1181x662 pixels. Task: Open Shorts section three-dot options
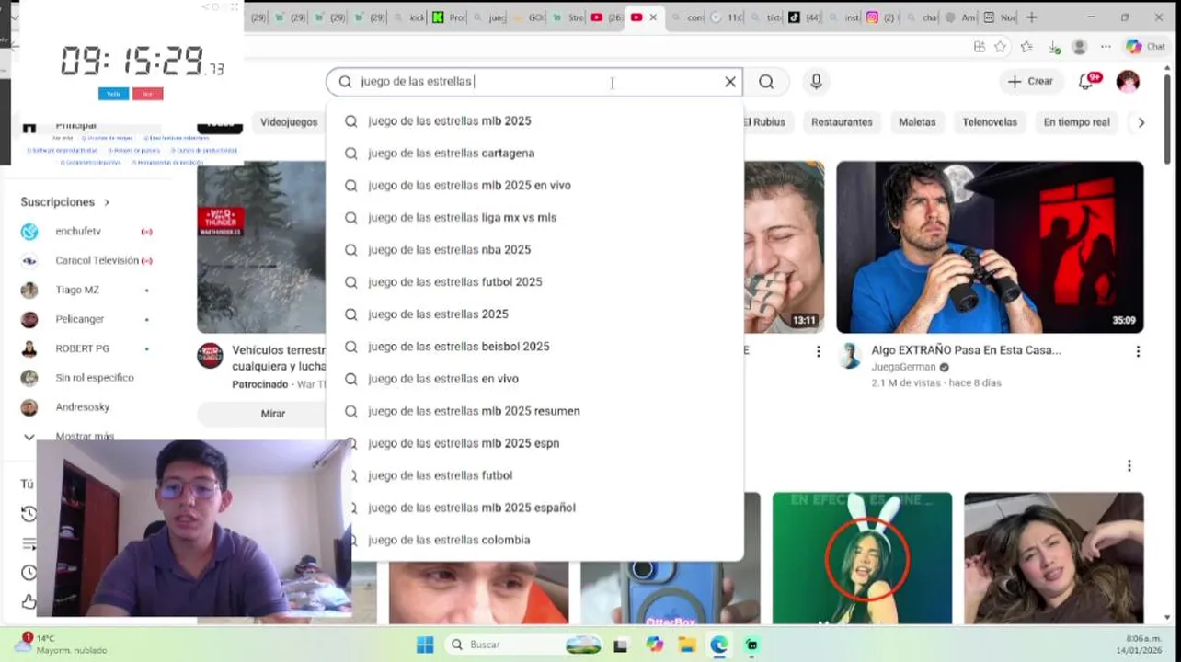(x=1129, y=466)
